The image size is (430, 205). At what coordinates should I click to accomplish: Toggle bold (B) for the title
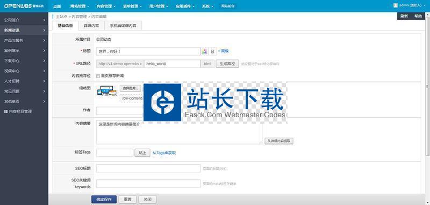tap(212, 51)
